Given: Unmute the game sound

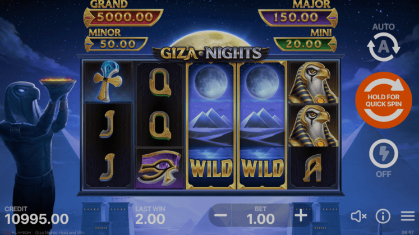Looking at the screenshot, I should 358,216.
